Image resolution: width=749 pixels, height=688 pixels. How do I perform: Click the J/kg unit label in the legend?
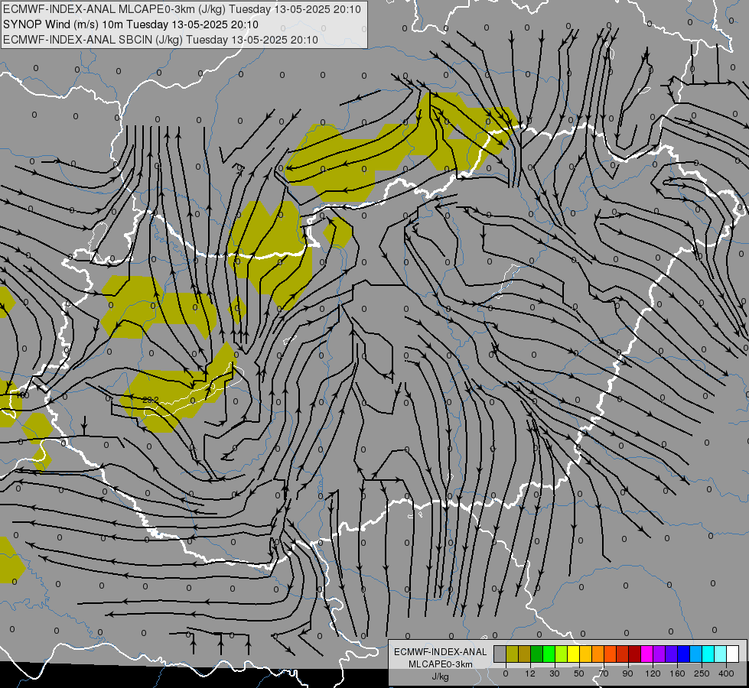[441, 677]
